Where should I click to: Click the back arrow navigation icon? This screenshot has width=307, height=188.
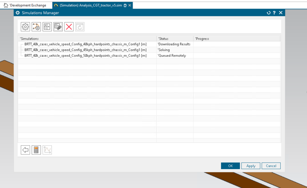[25, 150]
